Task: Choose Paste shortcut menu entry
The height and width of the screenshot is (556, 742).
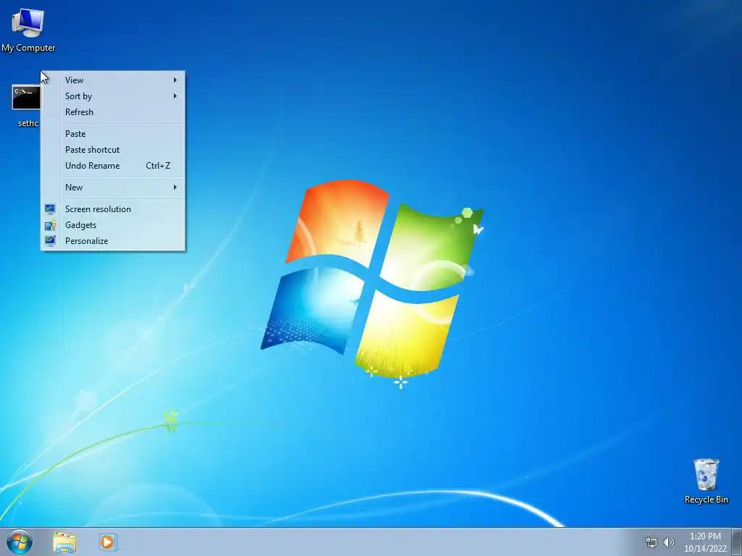Action: coord(113,150)
